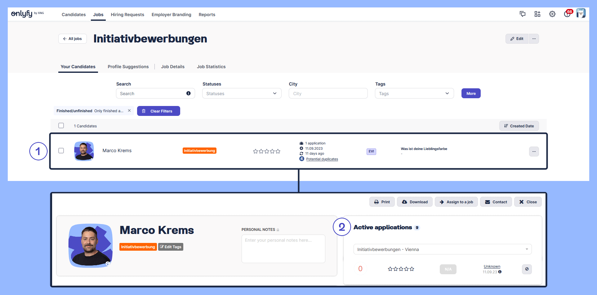The image size is (597, 295).
Task: Follow the Potential duplicates link
Action: click(x=322, y=159)
